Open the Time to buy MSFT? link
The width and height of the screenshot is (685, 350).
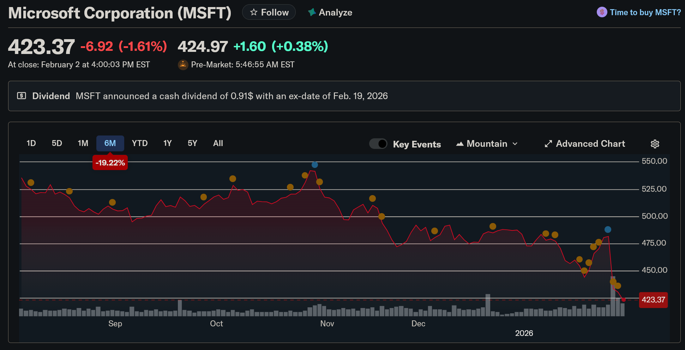point(645,12)
